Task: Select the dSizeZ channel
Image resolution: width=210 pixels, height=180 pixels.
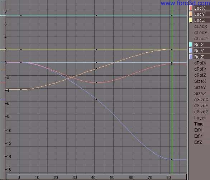Action: pos(201,112)
